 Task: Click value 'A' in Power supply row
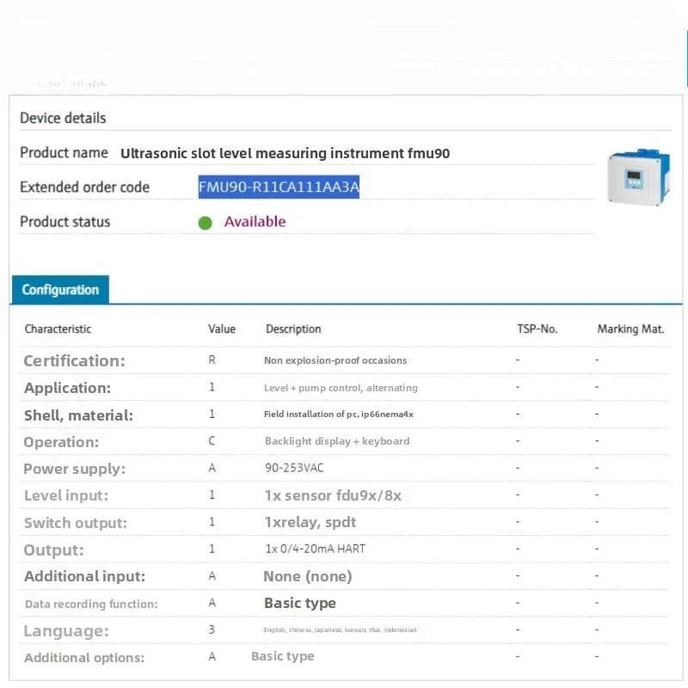212,468
